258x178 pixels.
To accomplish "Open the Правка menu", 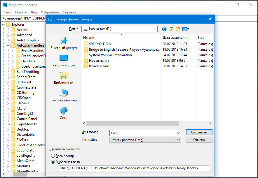I will [x=21, y=12].
